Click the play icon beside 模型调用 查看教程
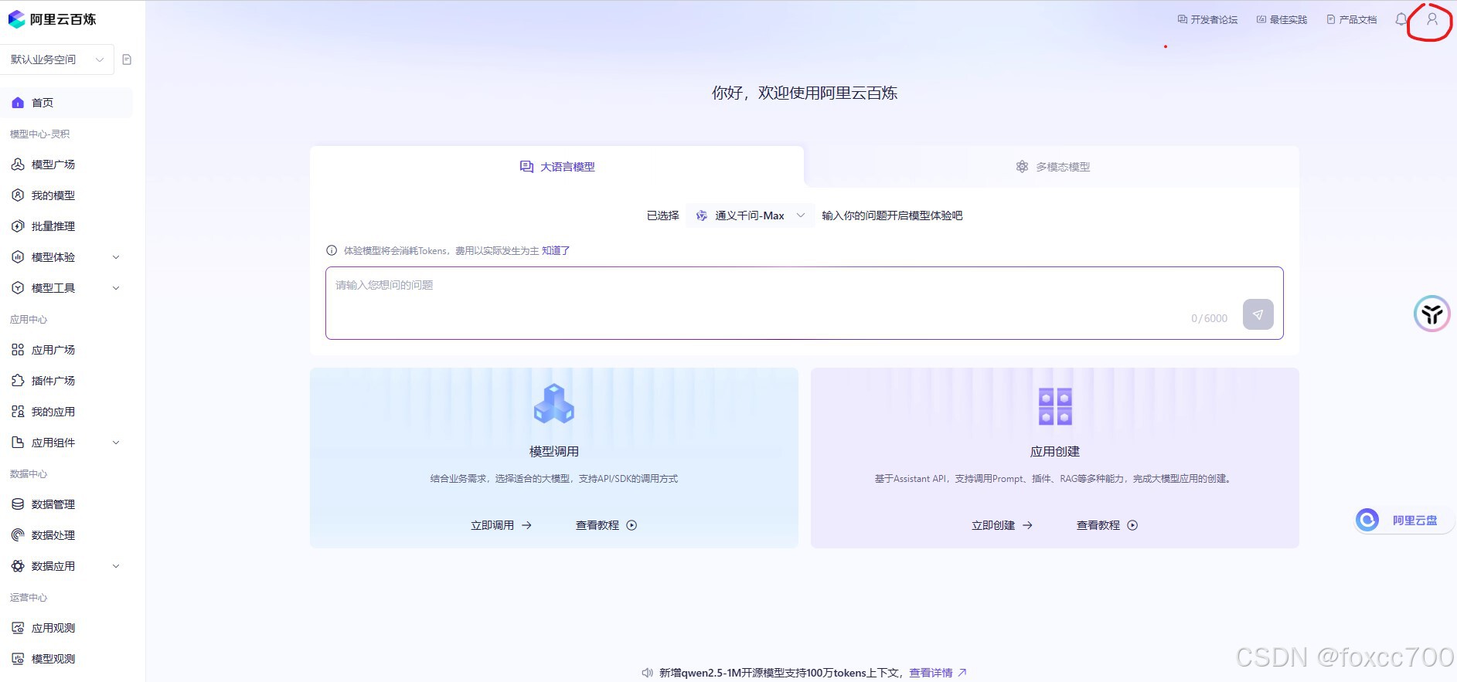The image size is (1457, 682). pyautogui.click(x=631, y=525)
